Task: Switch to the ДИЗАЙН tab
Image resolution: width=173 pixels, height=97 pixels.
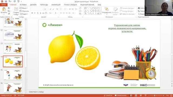Action: (33, 5)
